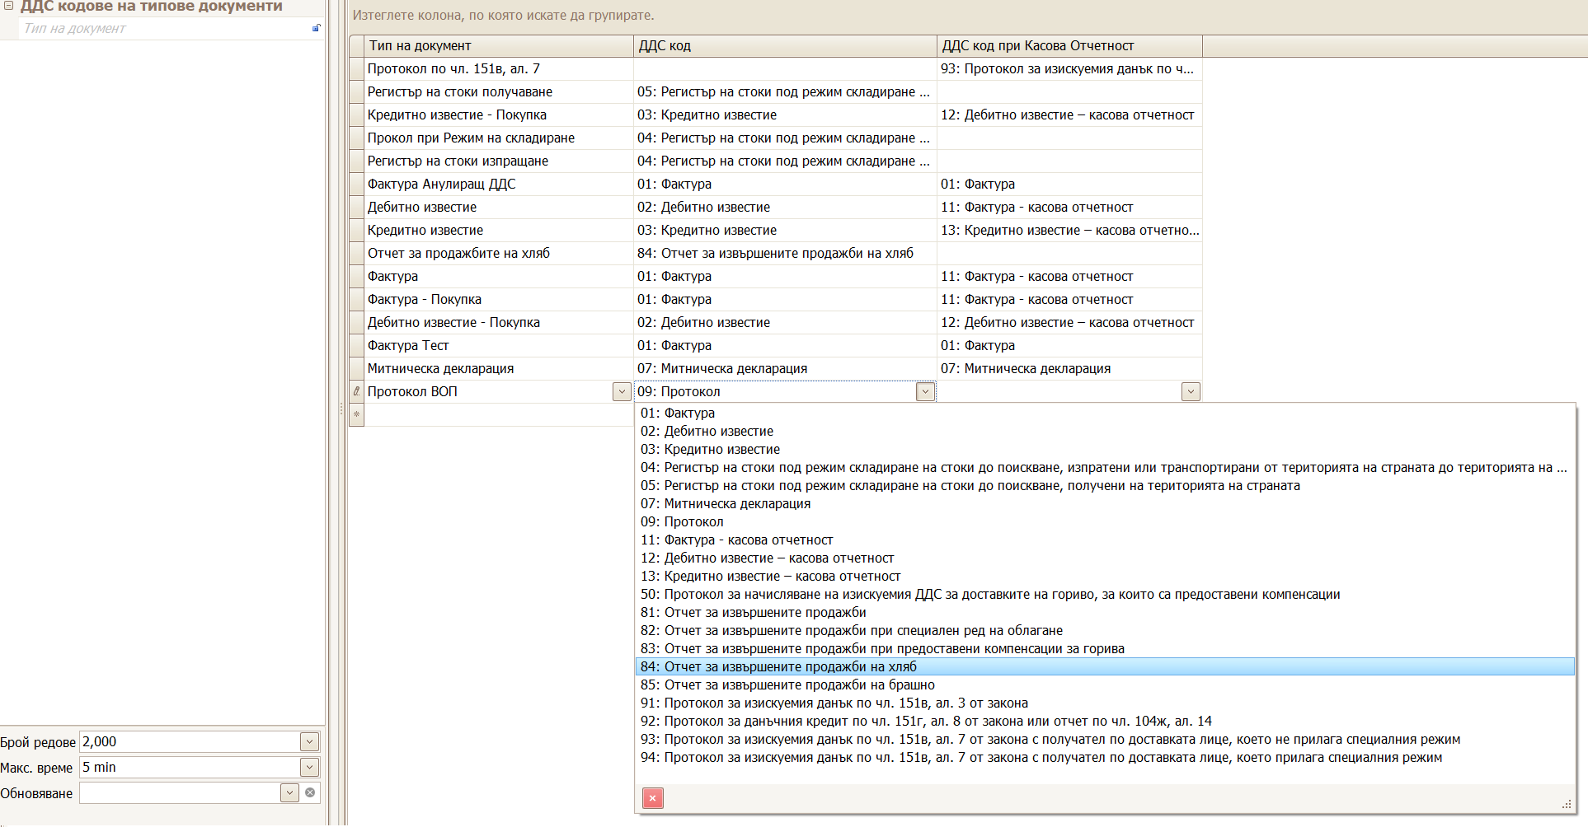Click the Протокол ВОП document type cell
This screenshot has height=827, width=1588.
pos(489,392)
